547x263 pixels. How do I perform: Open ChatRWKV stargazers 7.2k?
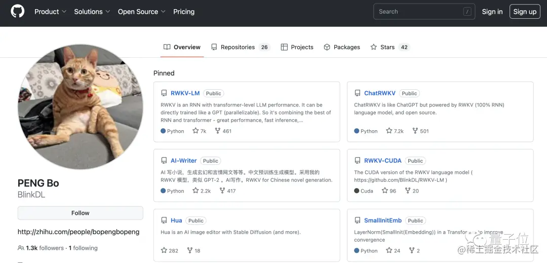click(x=395, y=131)
